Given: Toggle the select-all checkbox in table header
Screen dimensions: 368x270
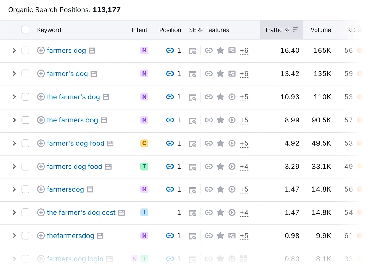Looking at the screenshot, I should (25, 30).
